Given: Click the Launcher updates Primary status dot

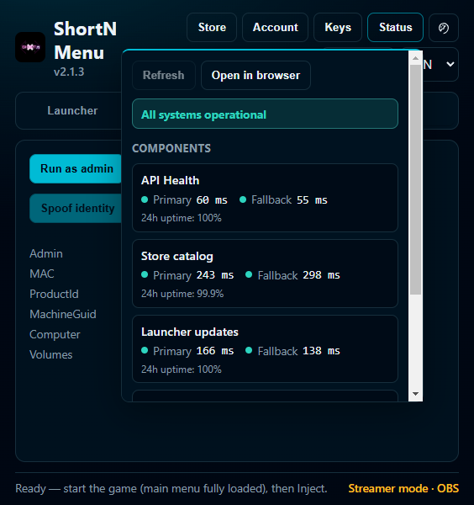Looking at the screenshot, I should (x=145, y=350).
